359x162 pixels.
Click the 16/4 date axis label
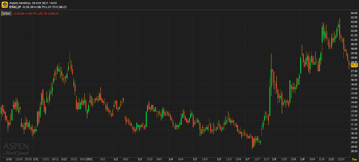(x=180, y=160)
